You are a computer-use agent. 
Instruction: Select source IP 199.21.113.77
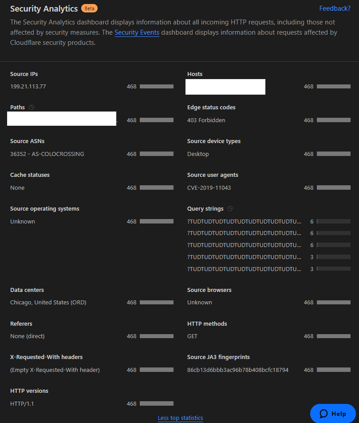pos(28,87)
